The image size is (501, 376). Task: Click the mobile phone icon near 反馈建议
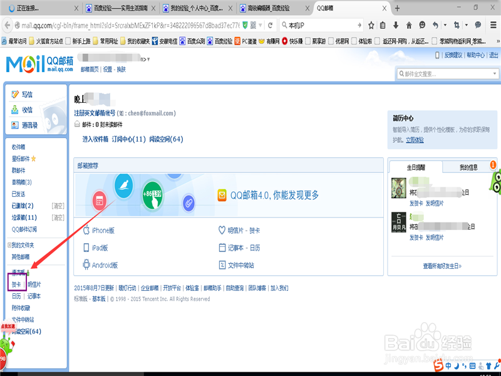(x=437, y=55)
